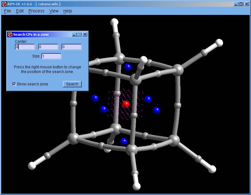Click the Size input field
The image size is (251, 195).
tap(51, 56)
